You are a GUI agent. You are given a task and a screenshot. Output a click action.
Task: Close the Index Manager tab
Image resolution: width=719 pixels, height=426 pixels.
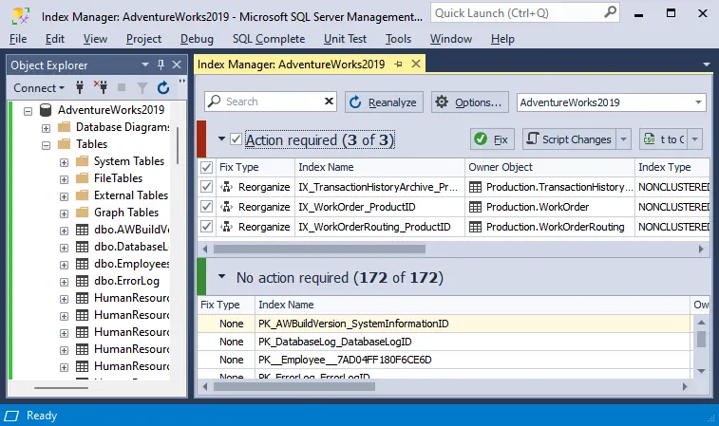pyautogui.click(x=416, y=64)
